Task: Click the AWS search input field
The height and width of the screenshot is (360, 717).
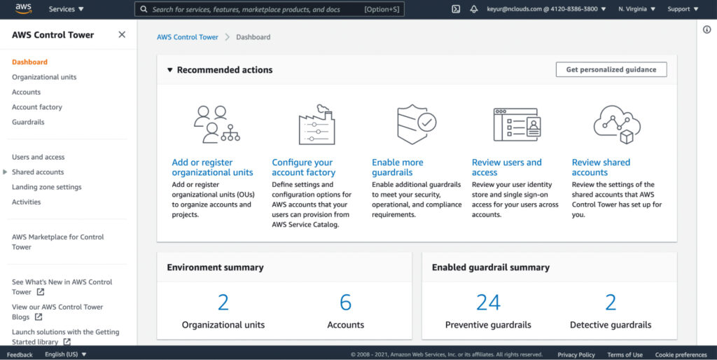Action: pos(270,9)
